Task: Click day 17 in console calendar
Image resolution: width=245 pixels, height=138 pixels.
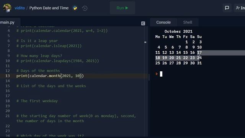Action: pos(199,53)
